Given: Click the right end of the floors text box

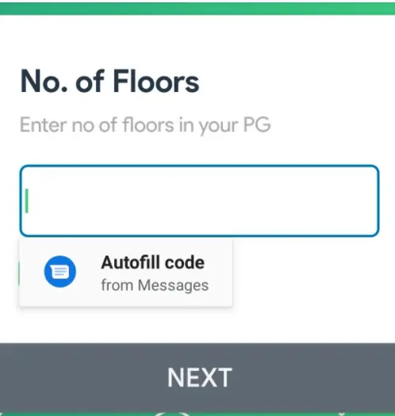Looking at the screenshot, I should click(x=366, y=201).
